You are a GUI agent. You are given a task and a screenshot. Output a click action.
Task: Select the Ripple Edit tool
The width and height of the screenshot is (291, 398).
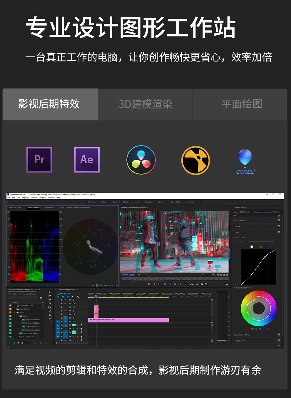tap(50, 300)
